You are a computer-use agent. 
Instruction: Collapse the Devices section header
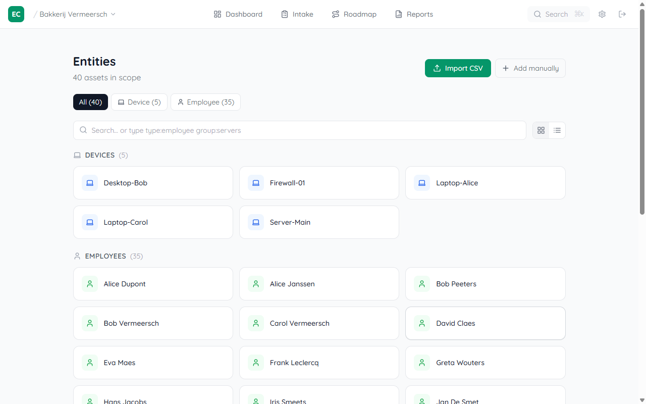point(100,155)
